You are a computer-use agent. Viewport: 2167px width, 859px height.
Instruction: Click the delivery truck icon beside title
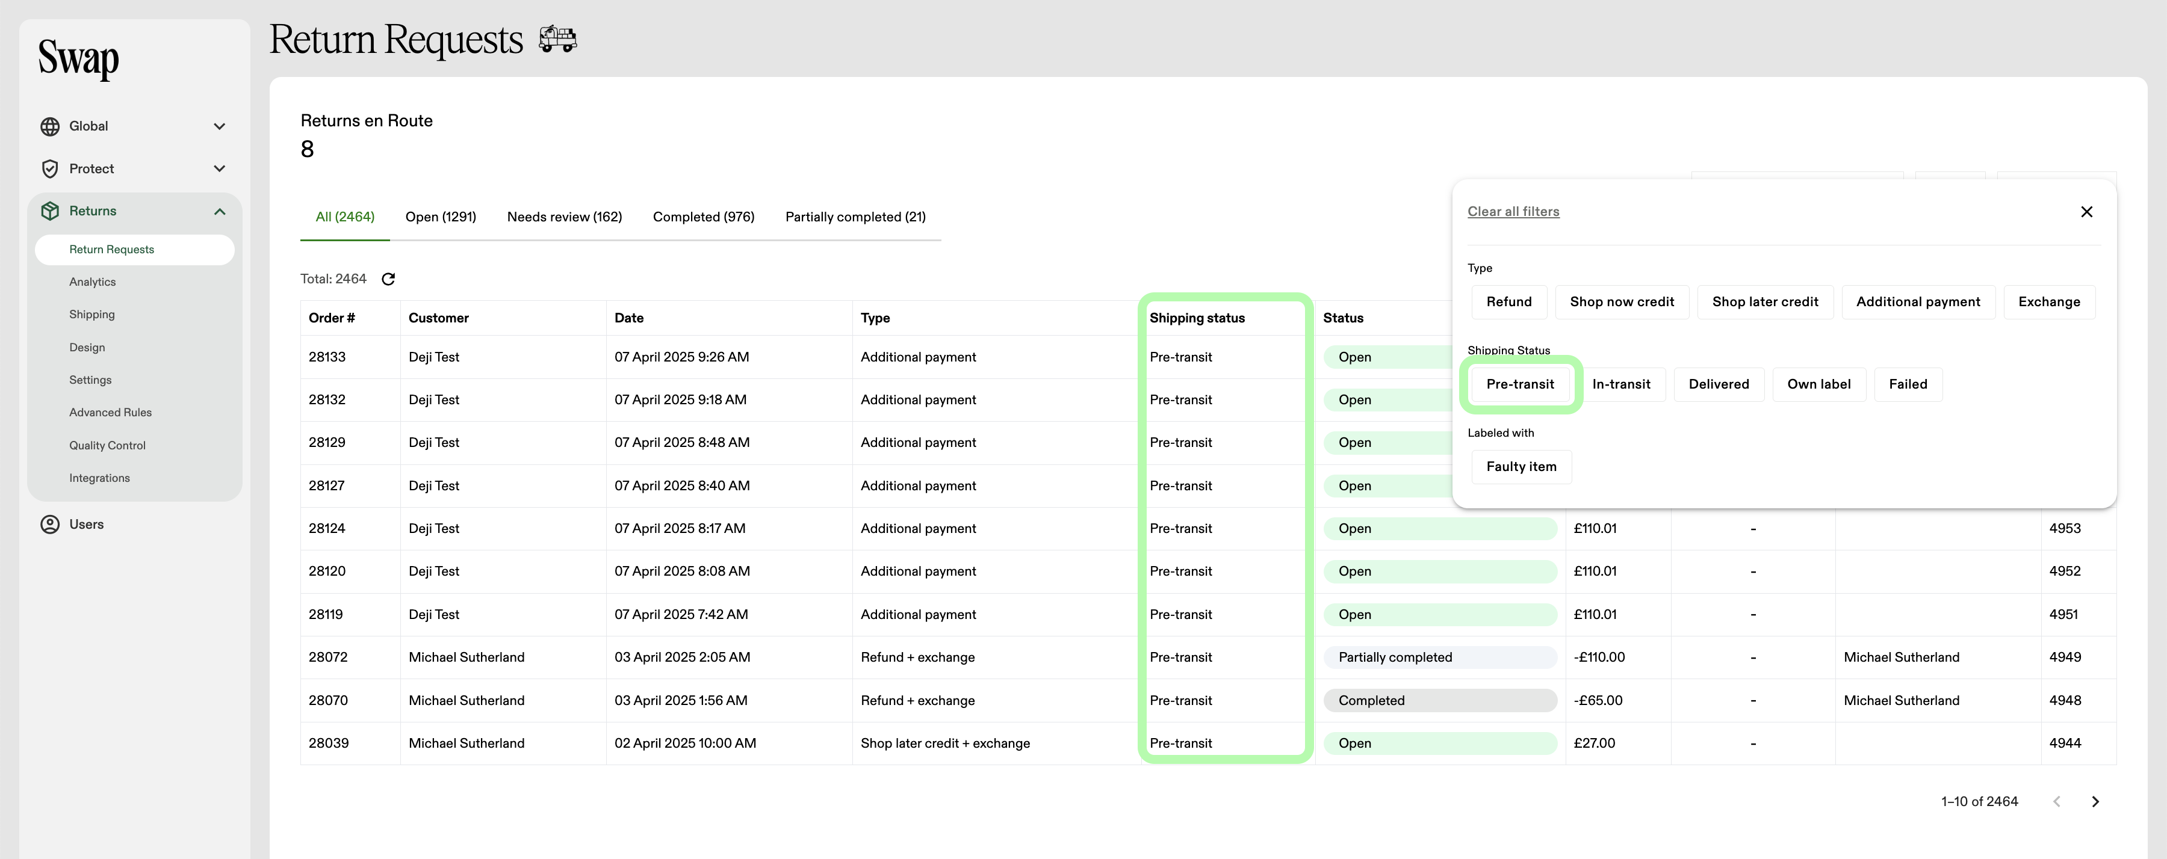pos(558,38)
